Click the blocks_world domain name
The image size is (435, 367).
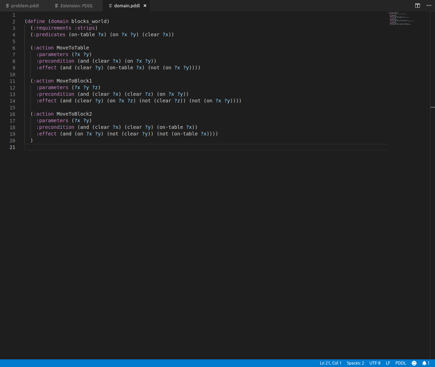[89, 21]
